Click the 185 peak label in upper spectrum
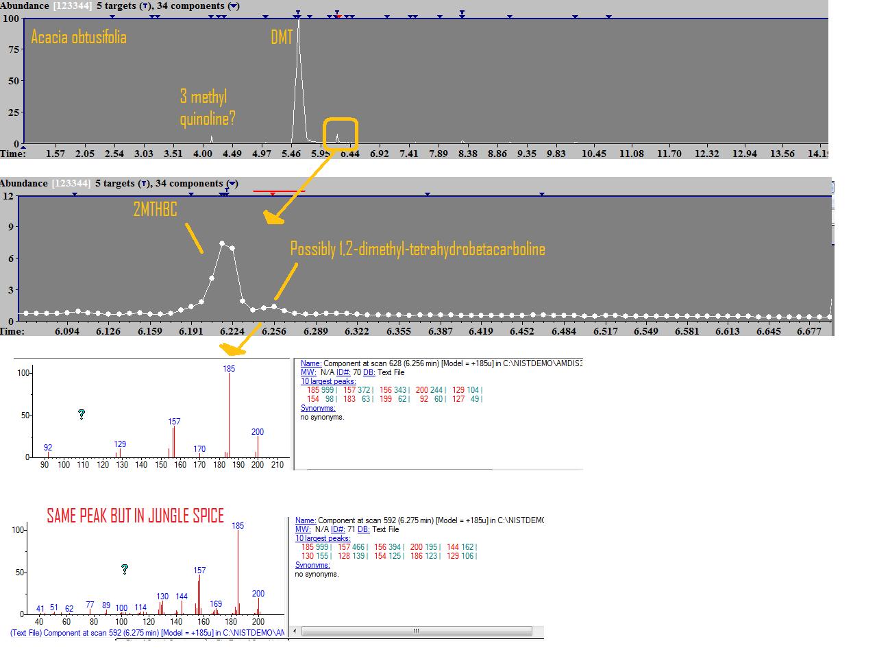The width and height of the screenshot is (877, 650). [x=229, y=369]
